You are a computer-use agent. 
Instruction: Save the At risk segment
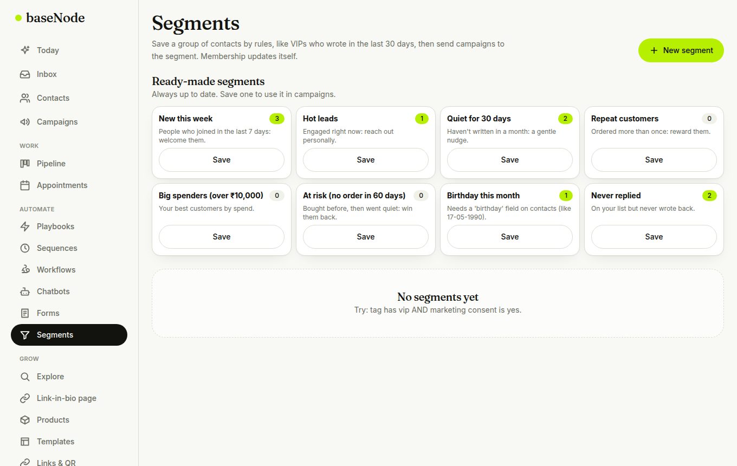(366, 237)
